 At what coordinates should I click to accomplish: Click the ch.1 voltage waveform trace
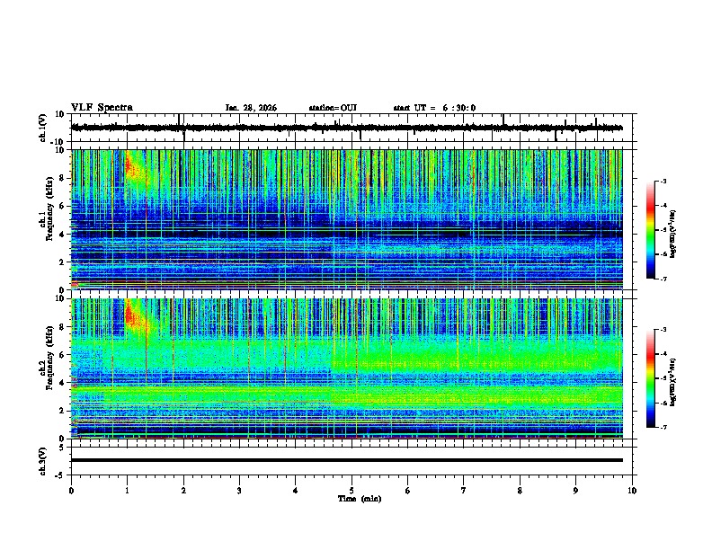346,128
